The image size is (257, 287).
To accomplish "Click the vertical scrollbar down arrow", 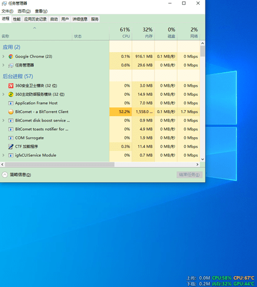I will [203, 159].
